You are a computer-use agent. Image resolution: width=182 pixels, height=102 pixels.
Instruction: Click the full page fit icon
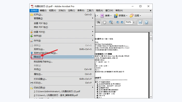(146, 22)
